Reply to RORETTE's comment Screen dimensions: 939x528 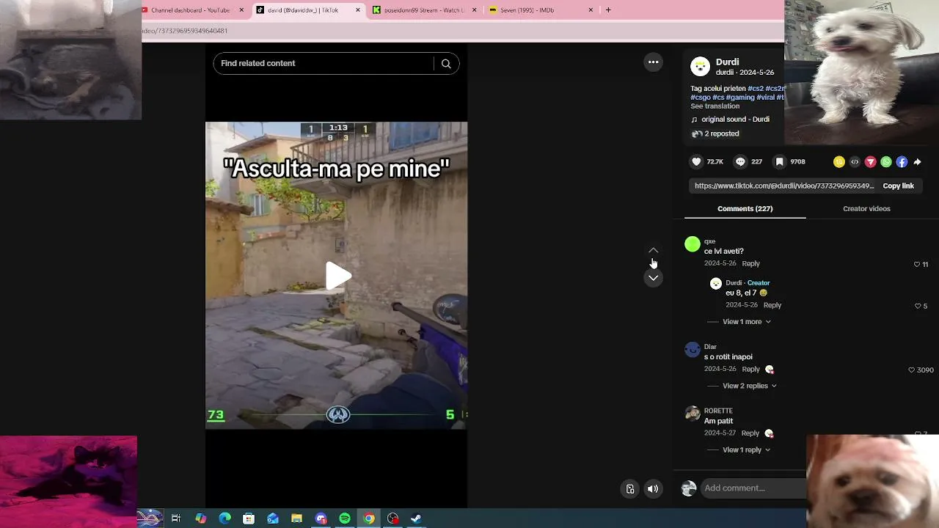pos(750,433)
